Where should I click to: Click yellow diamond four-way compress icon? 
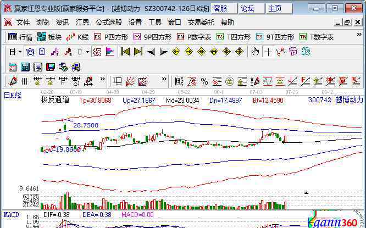(x=226, y=52)
